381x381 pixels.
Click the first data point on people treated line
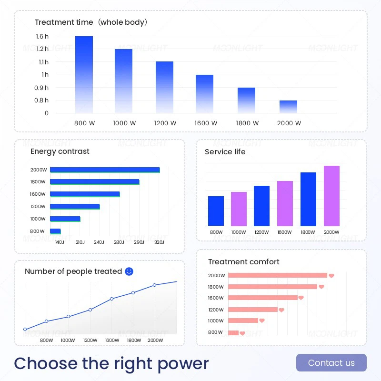(25, 329)
